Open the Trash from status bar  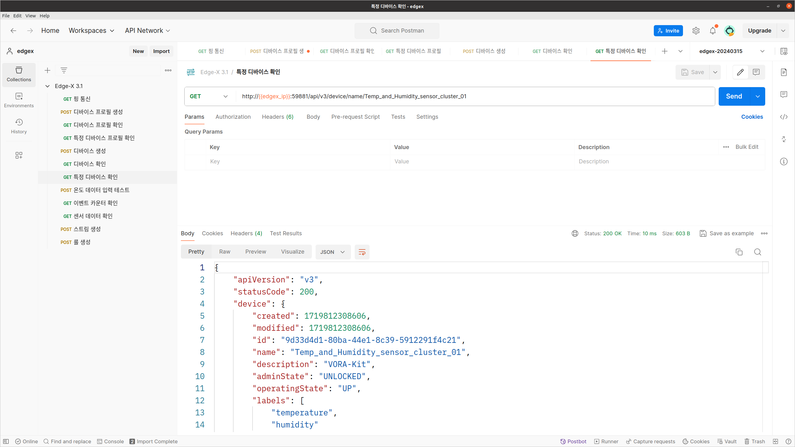(x=755, y=441)
